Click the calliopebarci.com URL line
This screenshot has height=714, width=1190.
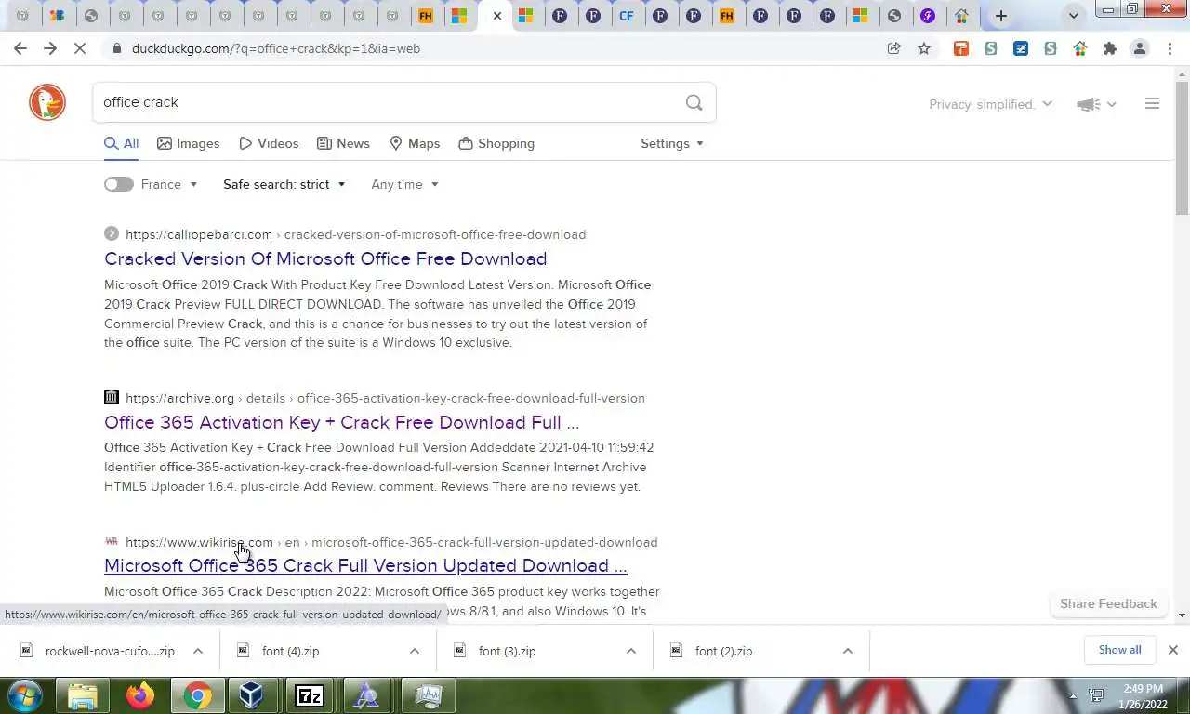(x=356, y=234)
